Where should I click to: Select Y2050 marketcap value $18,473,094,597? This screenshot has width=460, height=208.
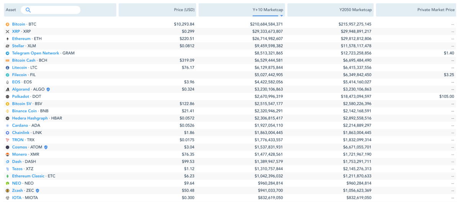[356, 97]
